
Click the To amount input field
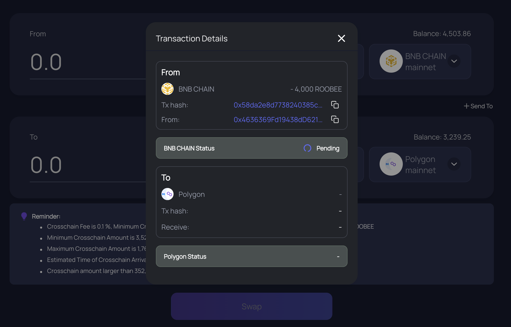(88, 165)
